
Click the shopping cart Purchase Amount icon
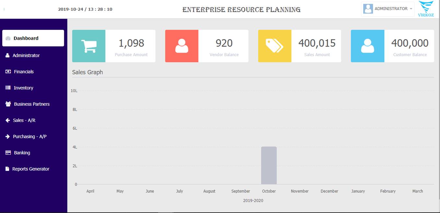tap(89, 46)
